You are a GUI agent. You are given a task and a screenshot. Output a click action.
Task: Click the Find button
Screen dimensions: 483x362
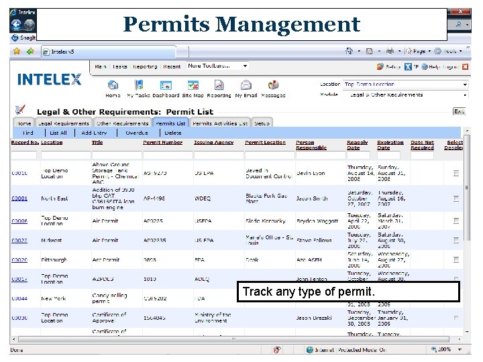point(28,133)
